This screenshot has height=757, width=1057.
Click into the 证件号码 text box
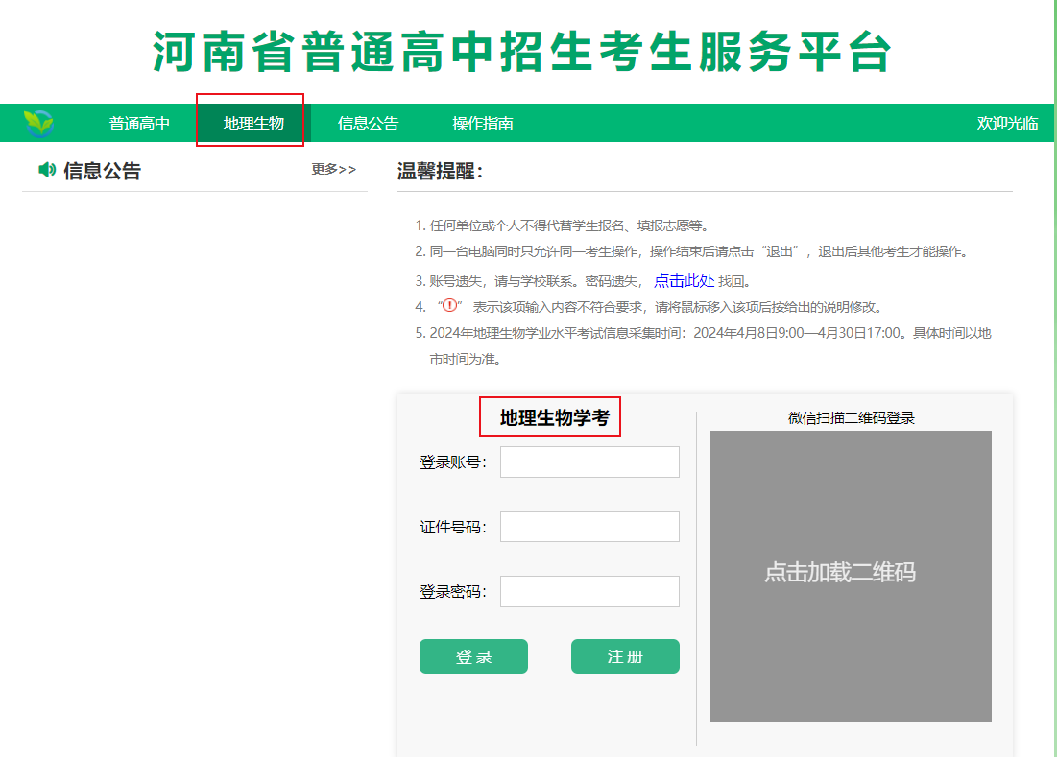click(x=589, y=527)
